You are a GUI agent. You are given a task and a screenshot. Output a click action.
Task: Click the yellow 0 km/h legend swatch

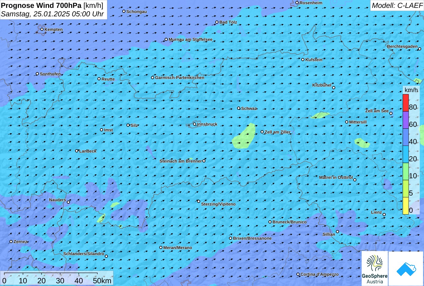pos(406,206)
